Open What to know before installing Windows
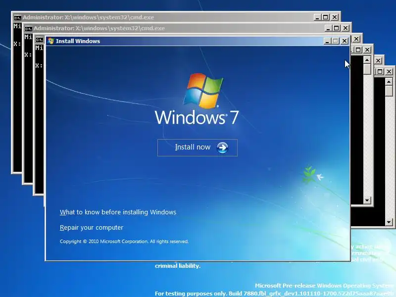This screenshot has width=396, height=297. [118, 212]
